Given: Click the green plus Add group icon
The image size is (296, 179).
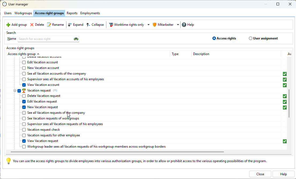Looking at the screenshot, I should [x=8, y=25].
